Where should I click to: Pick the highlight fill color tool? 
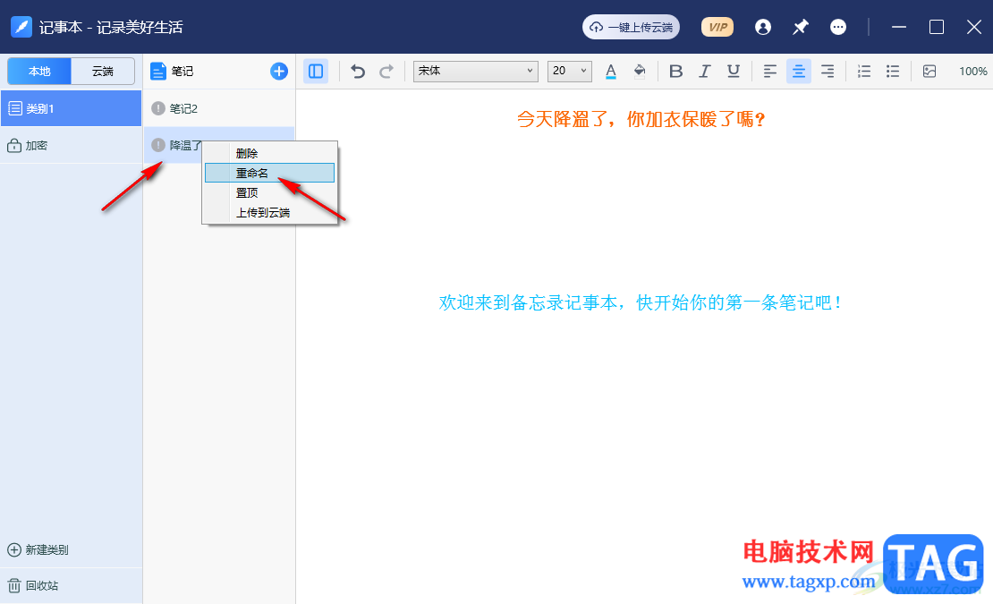[x=640, y=71]
